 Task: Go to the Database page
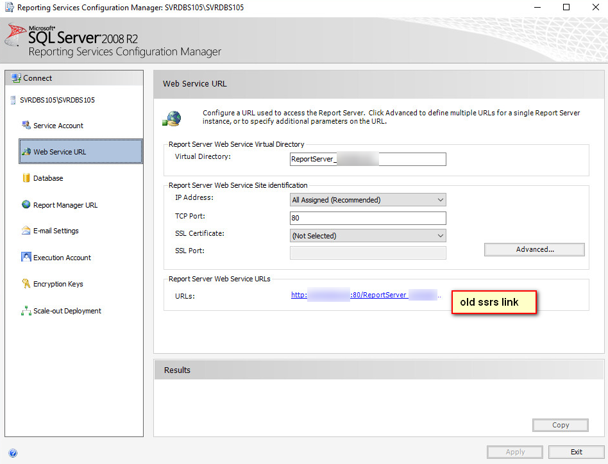[x=48, y=178]
